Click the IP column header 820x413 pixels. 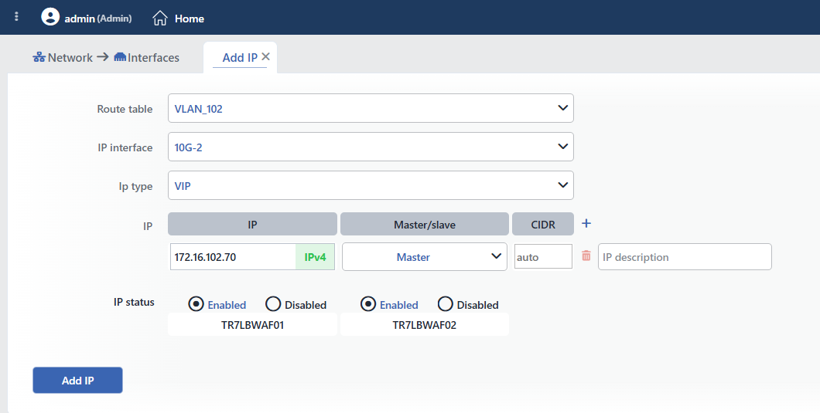pos(252,225)
